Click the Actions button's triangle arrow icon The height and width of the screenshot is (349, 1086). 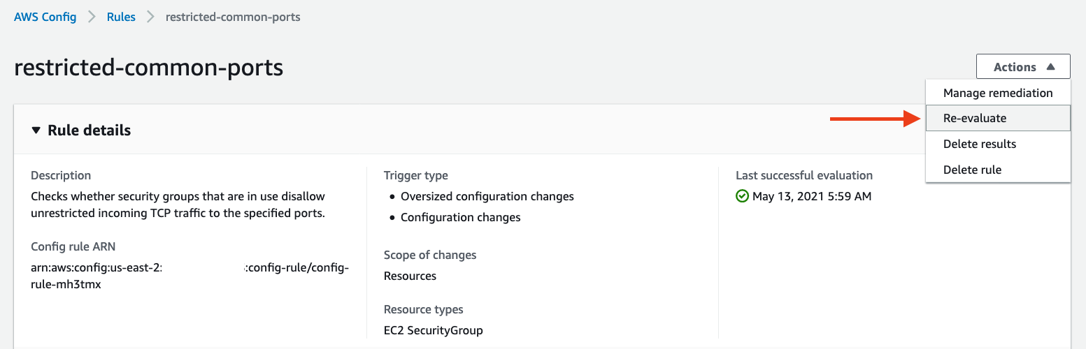1050,67
